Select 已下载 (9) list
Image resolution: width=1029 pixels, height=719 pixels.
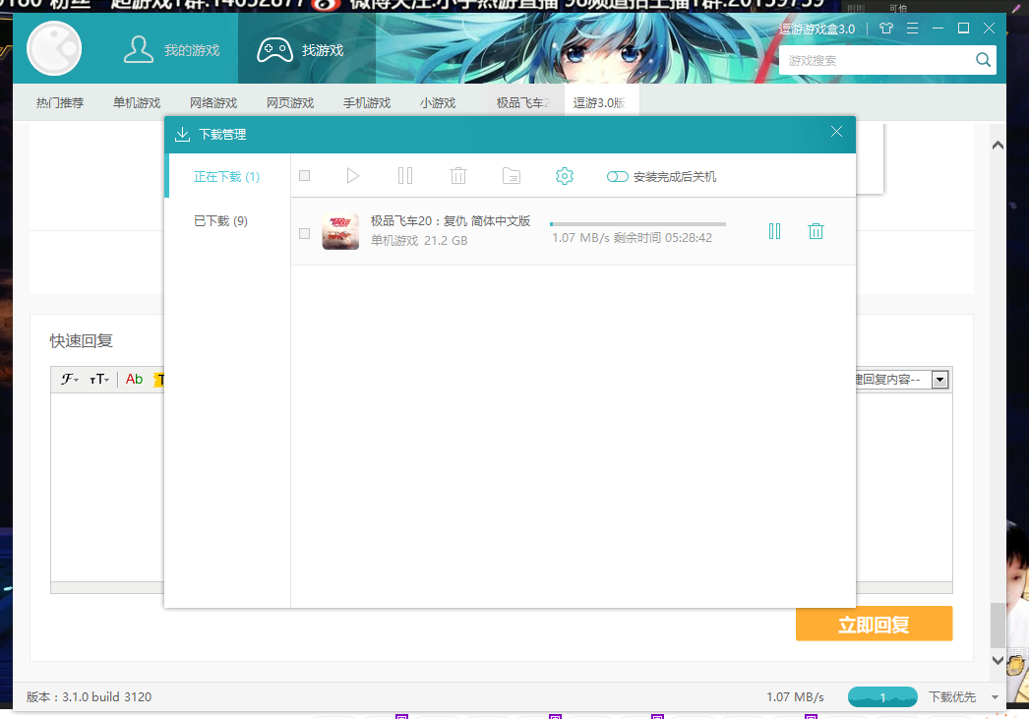pyautogui.click(x=220, y=221)
